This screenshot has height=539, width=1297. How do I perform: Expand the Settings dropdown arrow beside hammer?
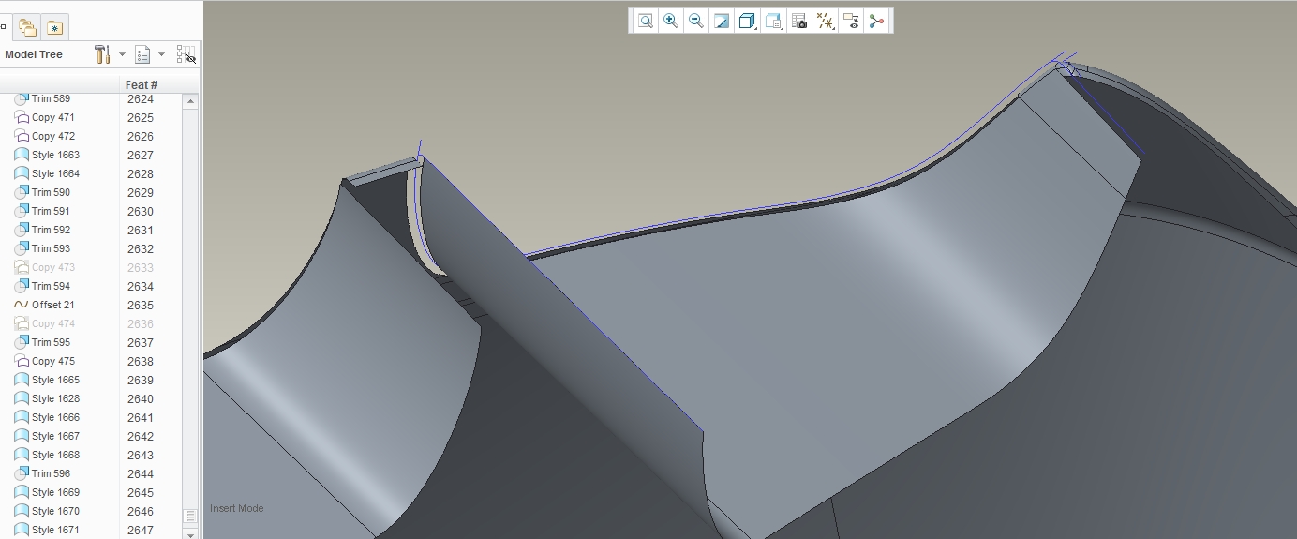pos(122,54)
